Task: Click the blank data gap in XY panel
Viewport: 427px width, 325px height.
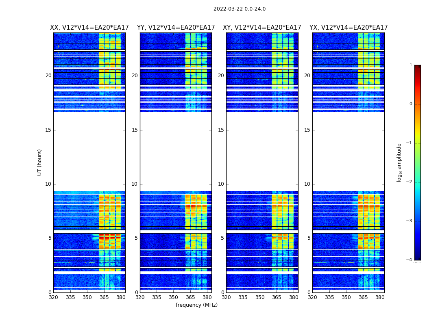Action: coord(262,152)
